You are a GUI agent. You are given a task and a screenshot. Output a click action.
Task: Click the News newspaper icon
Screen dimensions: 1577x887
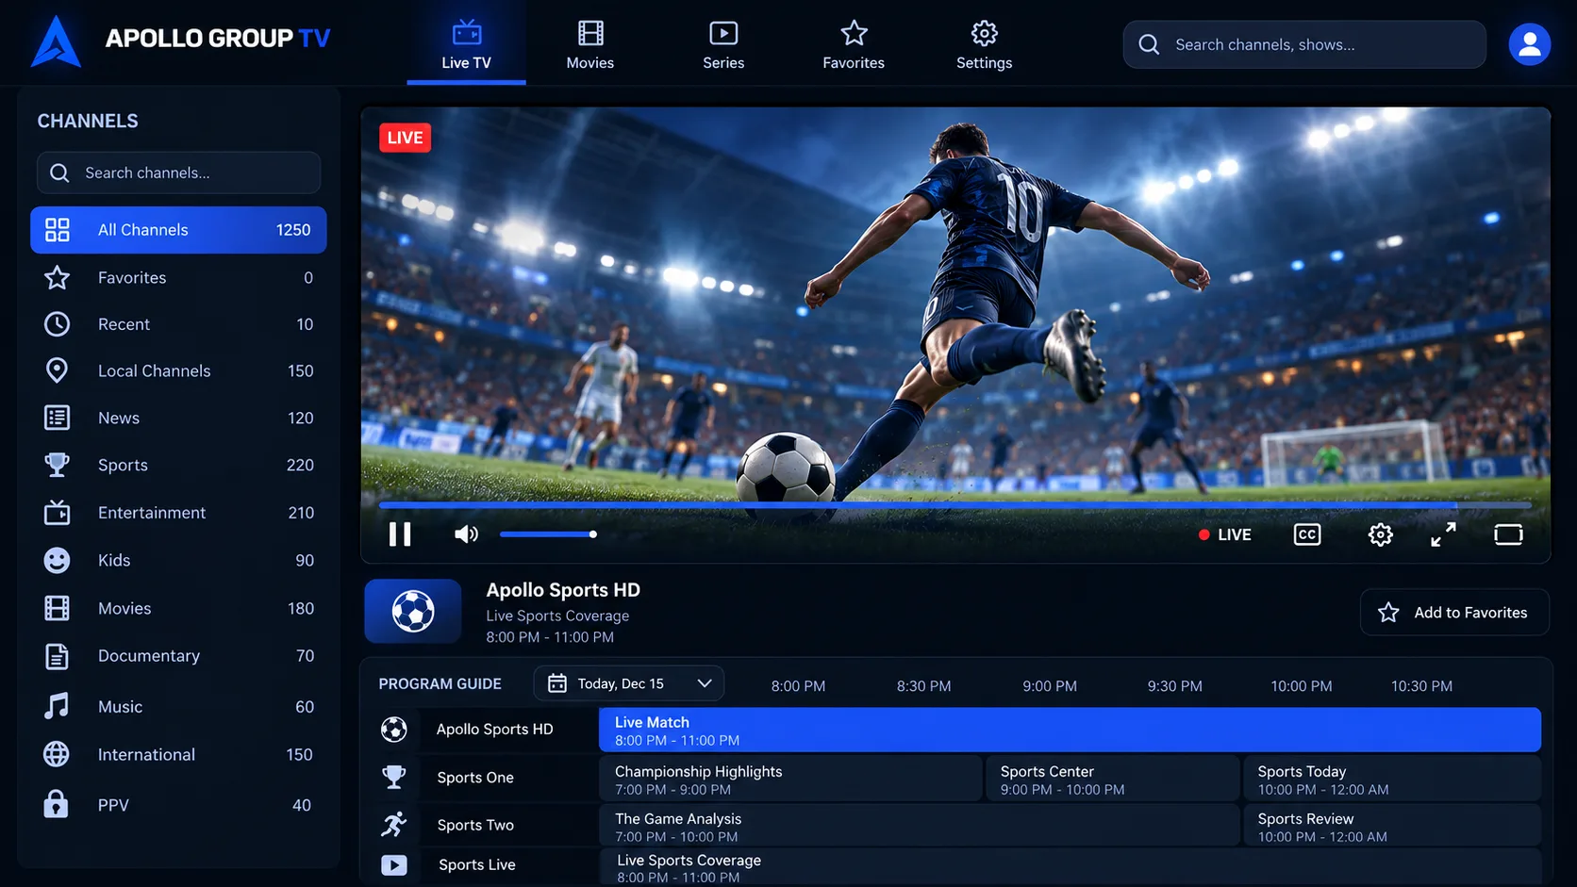pos(57,418)
